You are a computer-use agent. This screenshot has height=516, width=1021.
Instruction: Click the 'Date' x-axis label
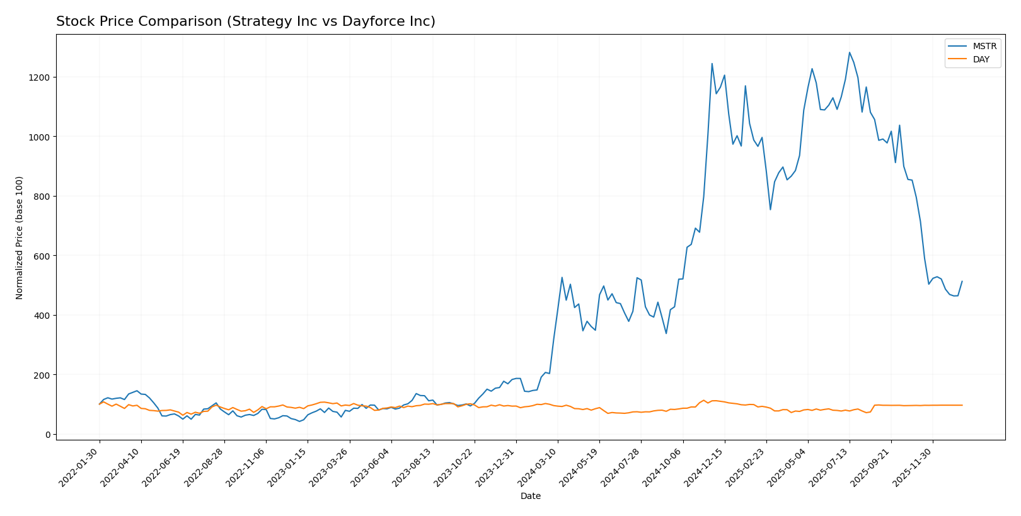point(530,496)
